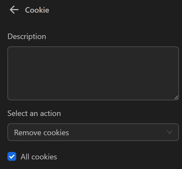Image resolution: width=182 pixels, height=169 pixels.
Task: Click inside the empty Description box
Action: 93,73
